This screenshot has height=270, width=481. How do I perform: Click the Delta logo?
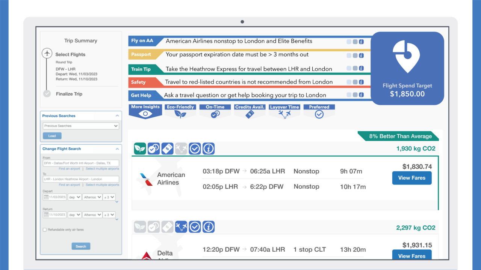147,255
